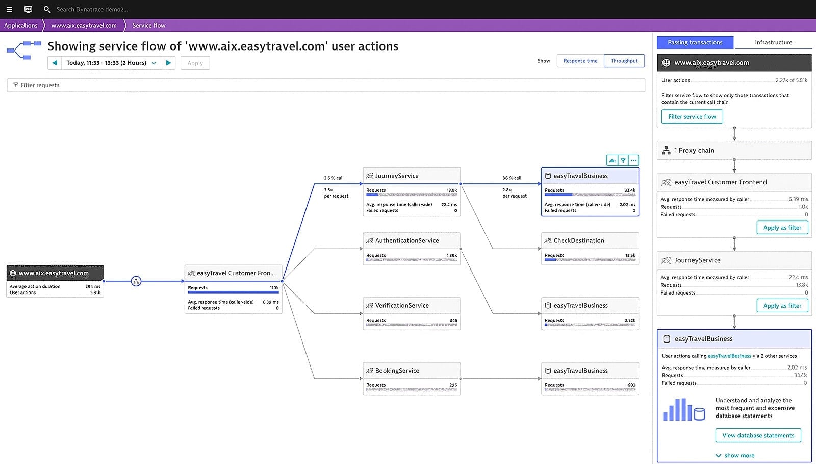Click globe icon on www.aix.easytravel.com node
Screen dimensions: 816x464
coord(13,273)
